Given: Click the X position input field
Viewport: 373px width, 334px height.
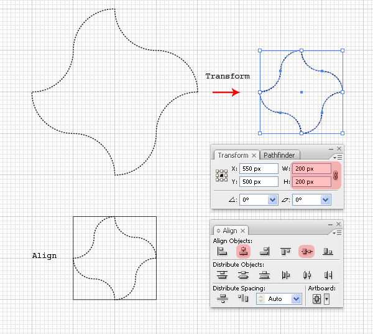Looking at the screenshot, I should click(259, 169).
